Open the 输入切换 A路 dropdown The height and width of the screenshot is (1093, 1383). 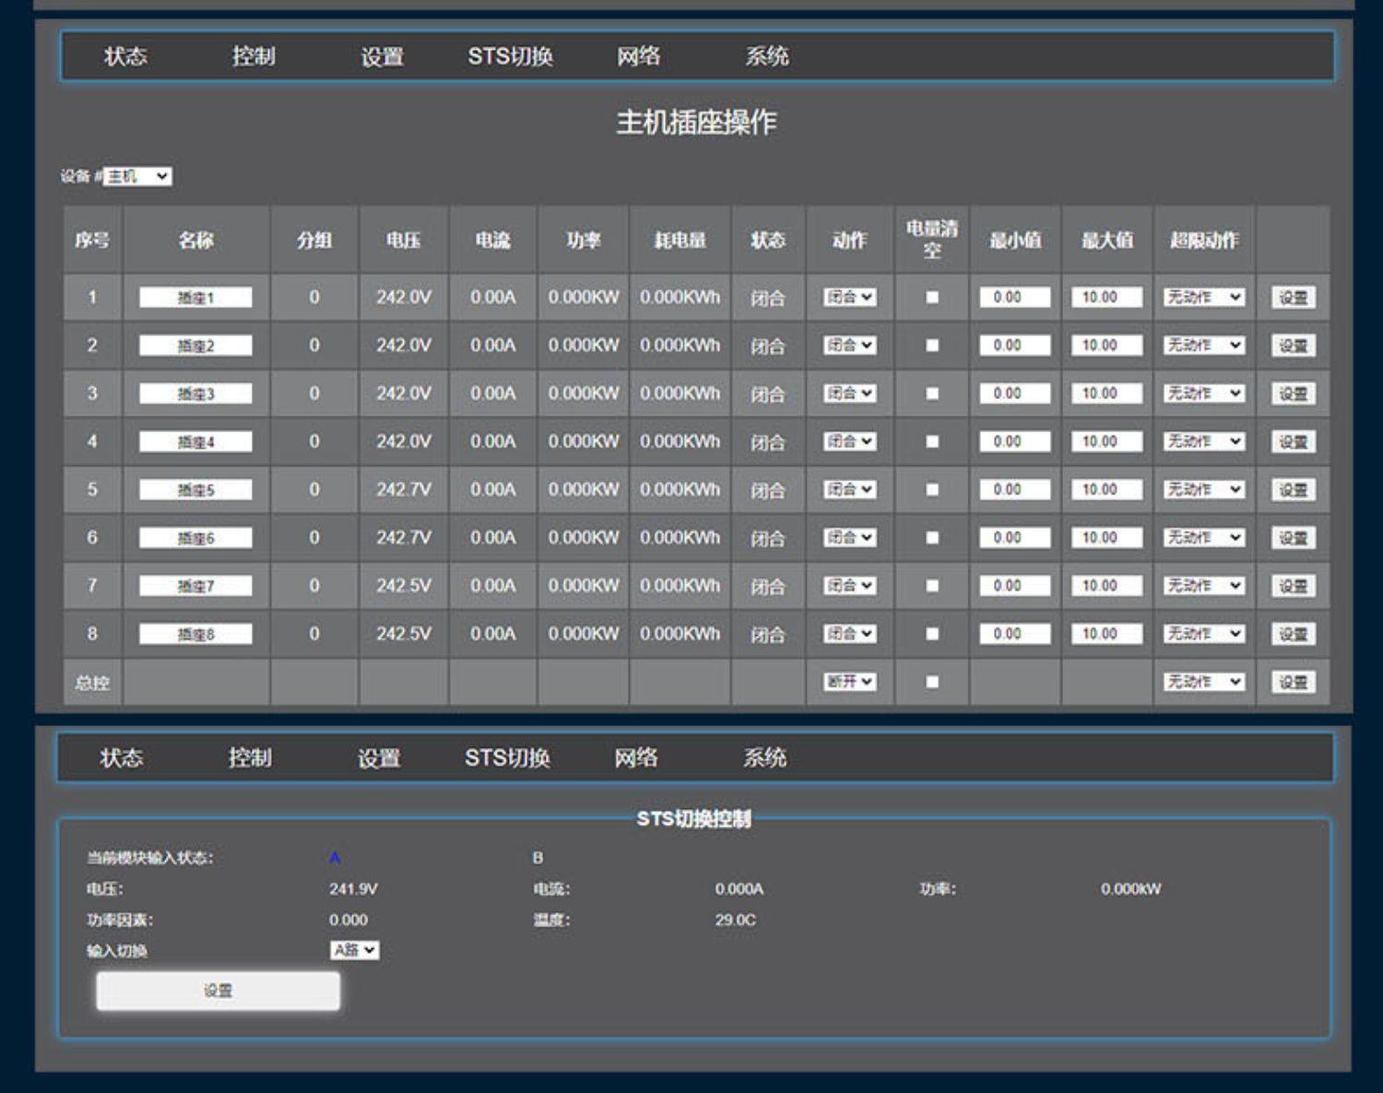[354, 950]
